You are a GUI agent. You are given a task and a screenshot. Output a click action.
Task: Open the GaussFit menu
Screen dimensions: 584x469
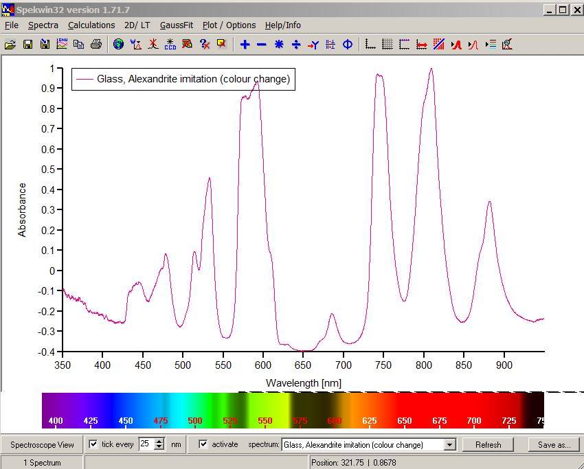[x=177, y=25]
